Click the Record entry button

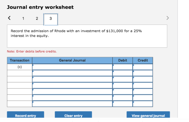pyautogui.click(x=26, y=115)
